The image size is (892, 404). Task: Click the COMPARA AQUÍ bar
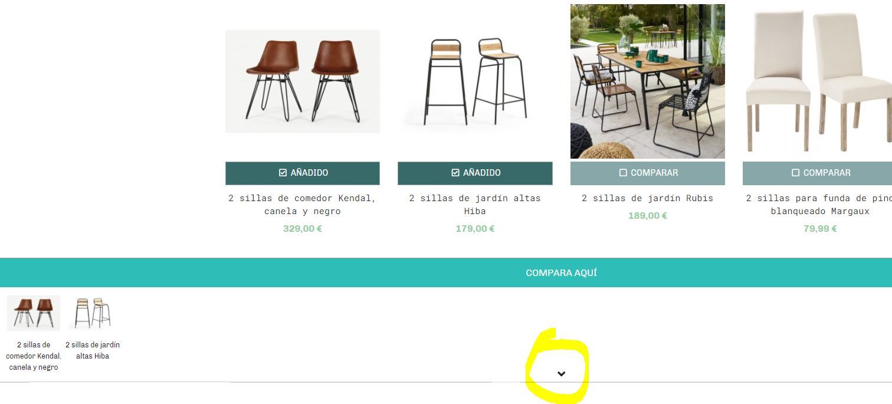coord(446,272)
